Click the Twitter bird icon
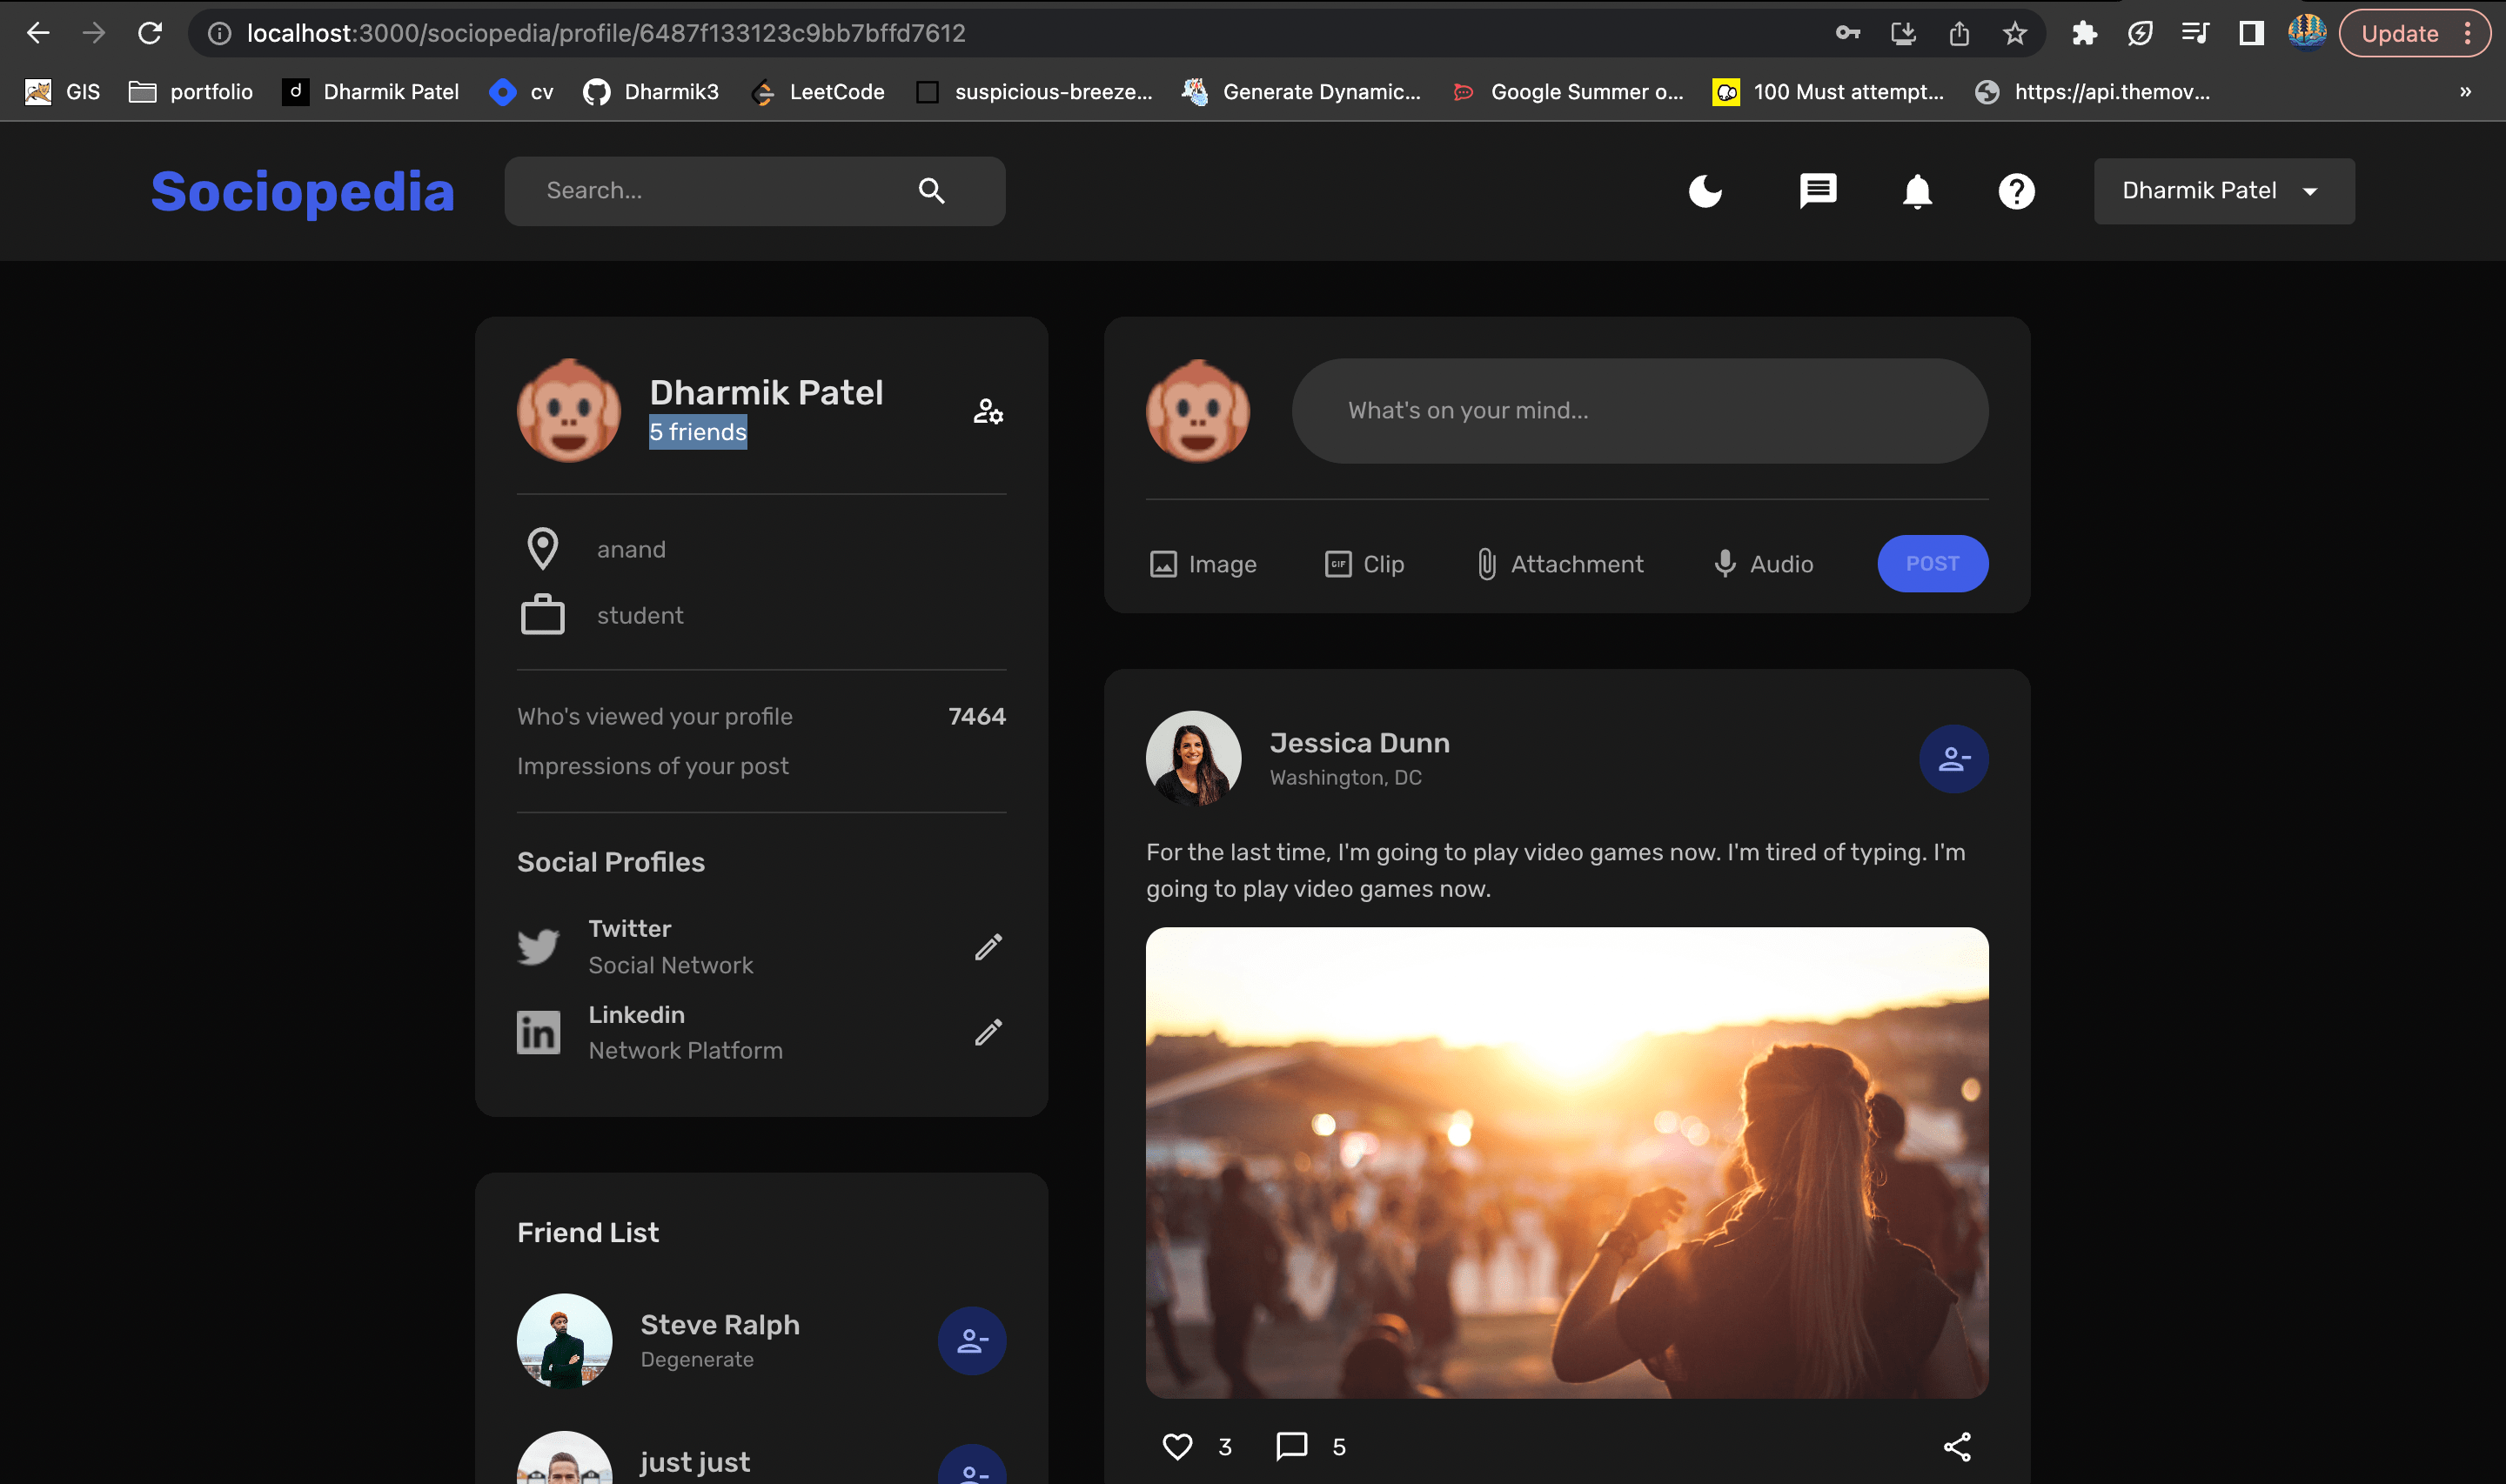 coord(538,946)
